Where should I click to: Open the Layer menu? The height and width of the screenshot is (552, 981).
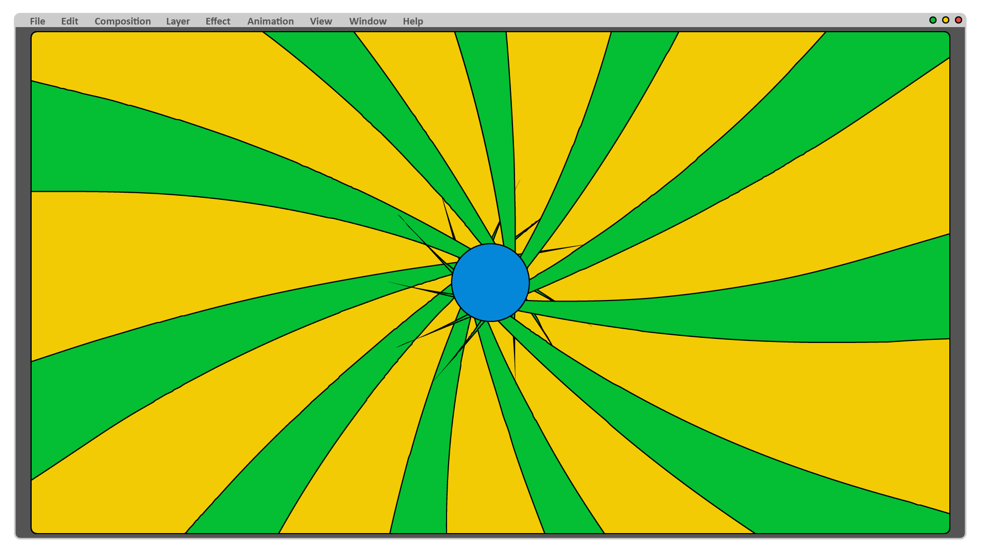tap(178, 21)
